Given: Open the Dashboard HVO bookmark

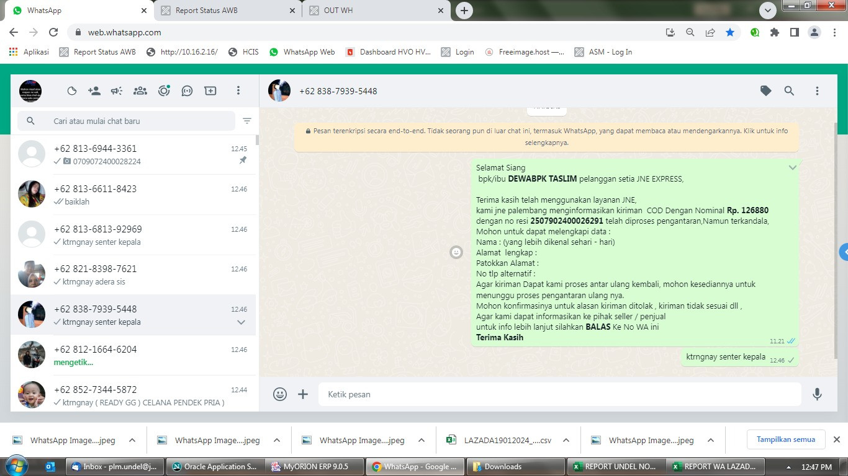Looking at the screenshot, I should [388, 52].
